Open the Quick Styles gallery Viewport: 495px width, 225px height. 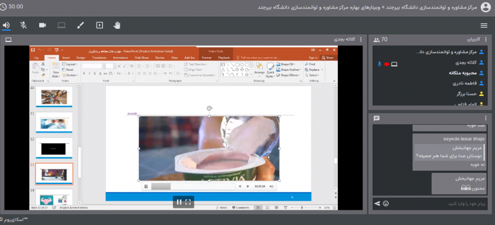(x=270, y=70)
